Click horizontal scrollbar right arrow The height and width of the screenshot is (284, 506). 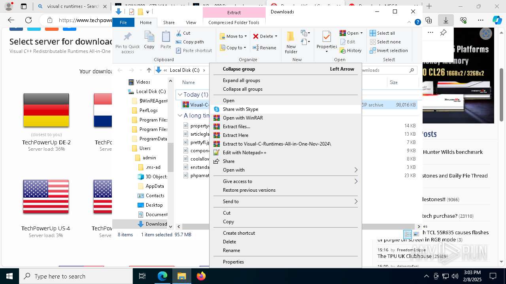tap(419, 226)
